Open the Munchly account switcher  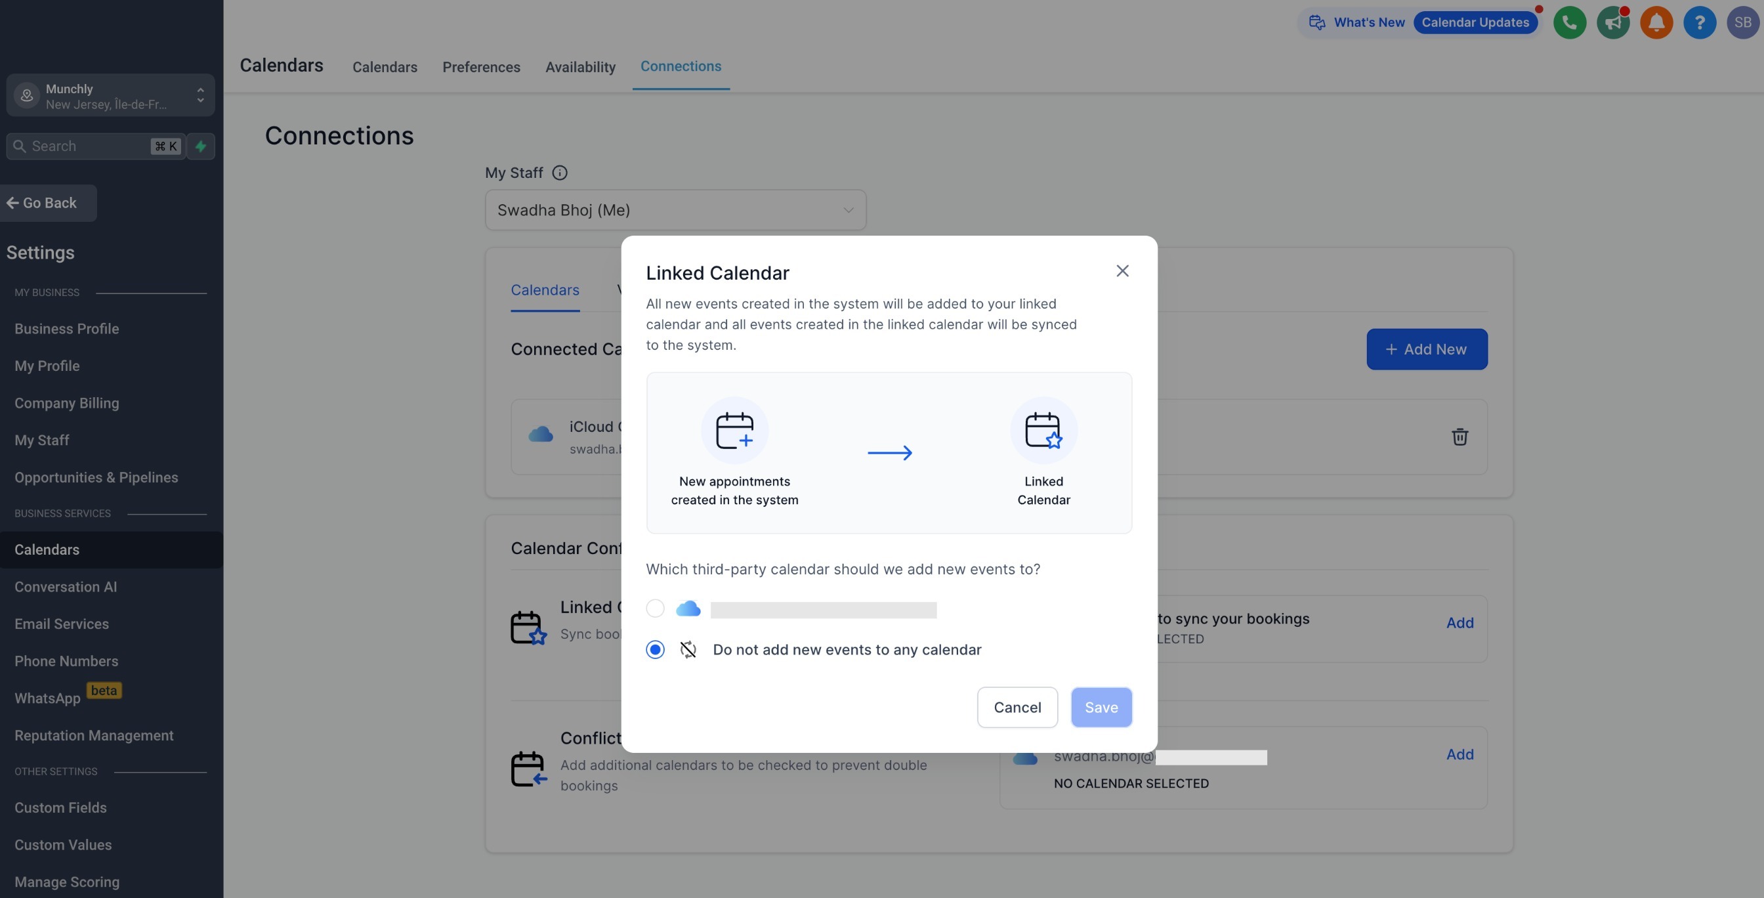110,96
